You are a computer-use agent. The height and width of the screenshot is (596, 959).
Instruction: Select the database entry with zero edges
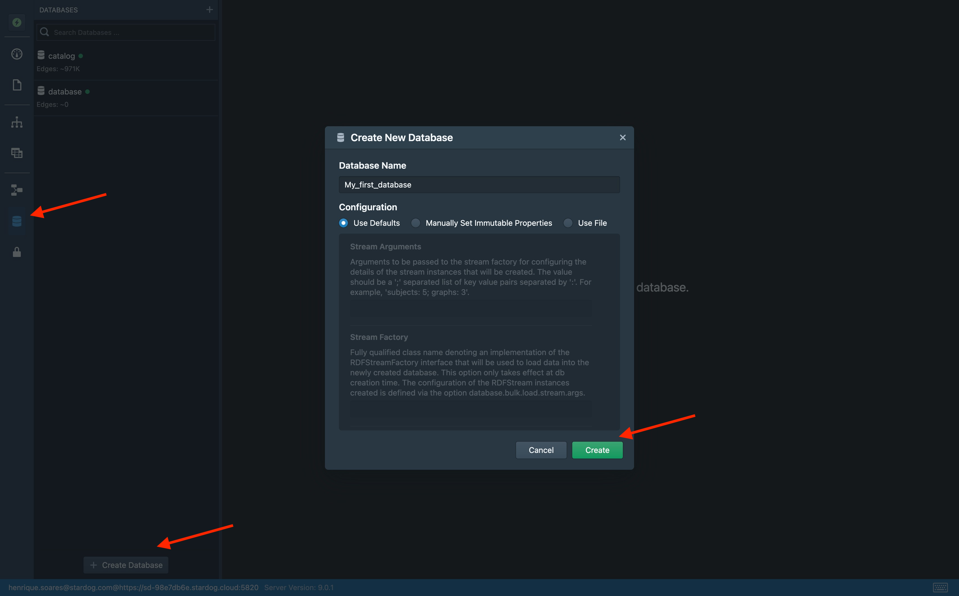click(x=65, y=92)
